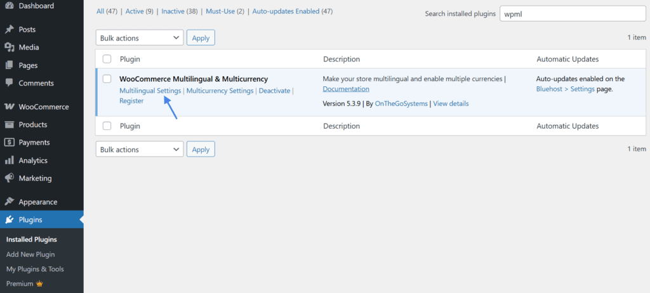650x293 pixels.
Task: Sort by header Plugin column label
Action: [x=129, y=59]
